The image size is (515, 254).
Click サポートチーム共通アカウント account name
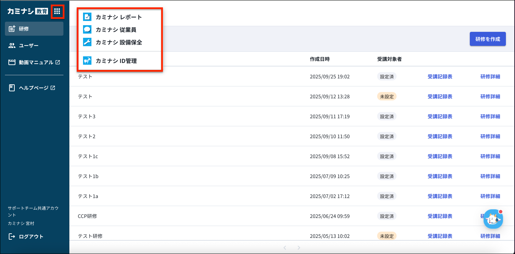click(33, 211)
